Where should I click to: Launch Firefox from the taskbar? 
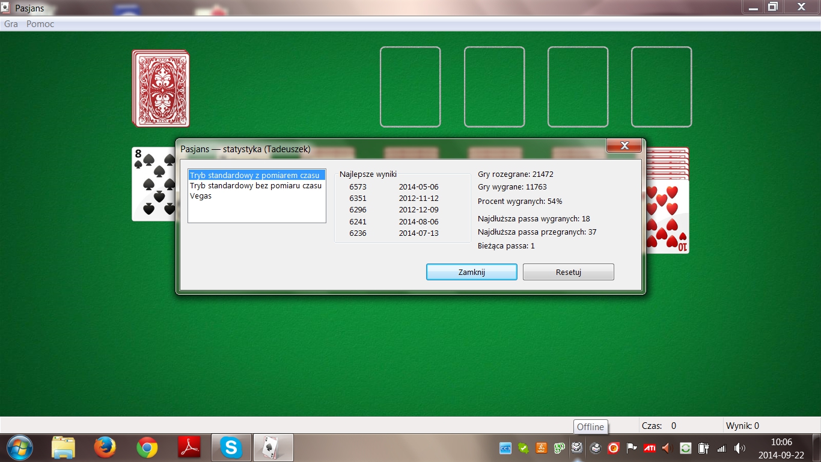click(105, 448)
